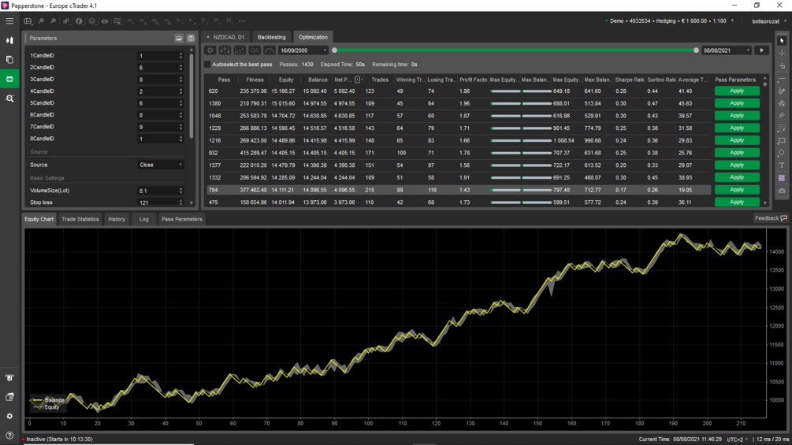
Task: Select the cursor pointer drawing tool
Action: pos(782,41)
